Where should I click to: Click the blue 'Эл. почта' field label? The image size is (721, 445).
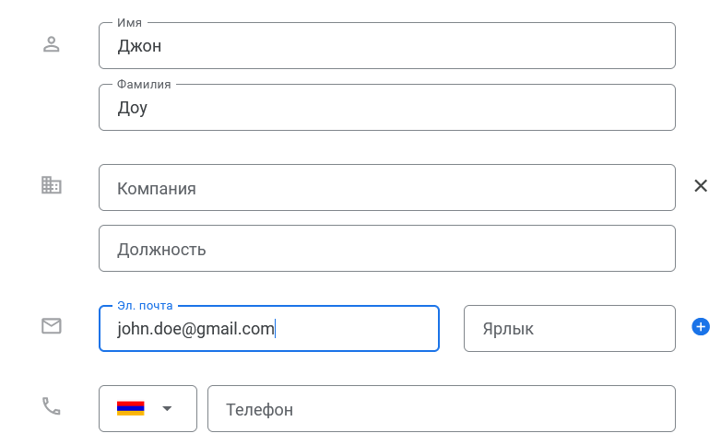pyautogui.click(x=145, y=305)
